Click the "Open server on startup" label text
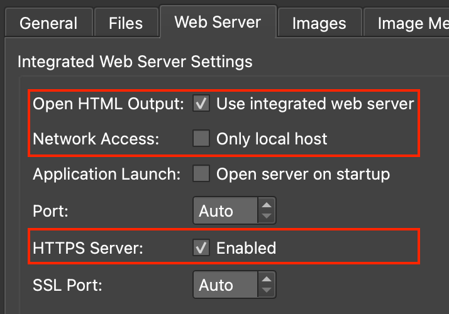The height and width of the screenshot is (314, 449). click(x=303, y=173)
